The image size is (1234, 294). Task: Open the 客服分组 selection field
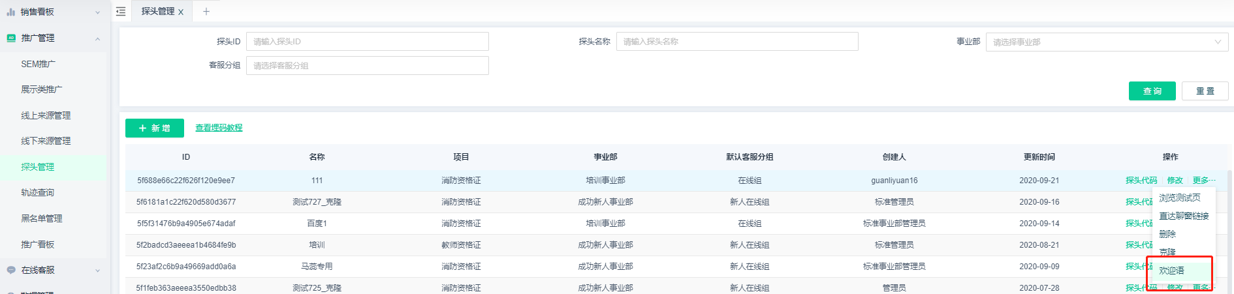click(367, 66)
